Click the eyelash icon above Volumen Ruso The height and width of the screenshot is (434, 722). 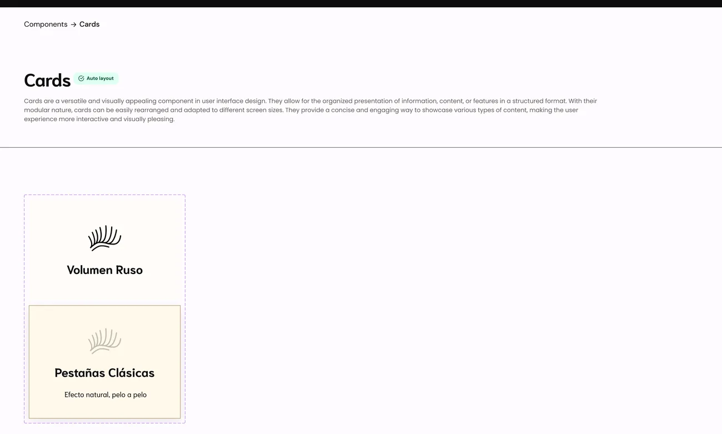(x=104, y=238)
